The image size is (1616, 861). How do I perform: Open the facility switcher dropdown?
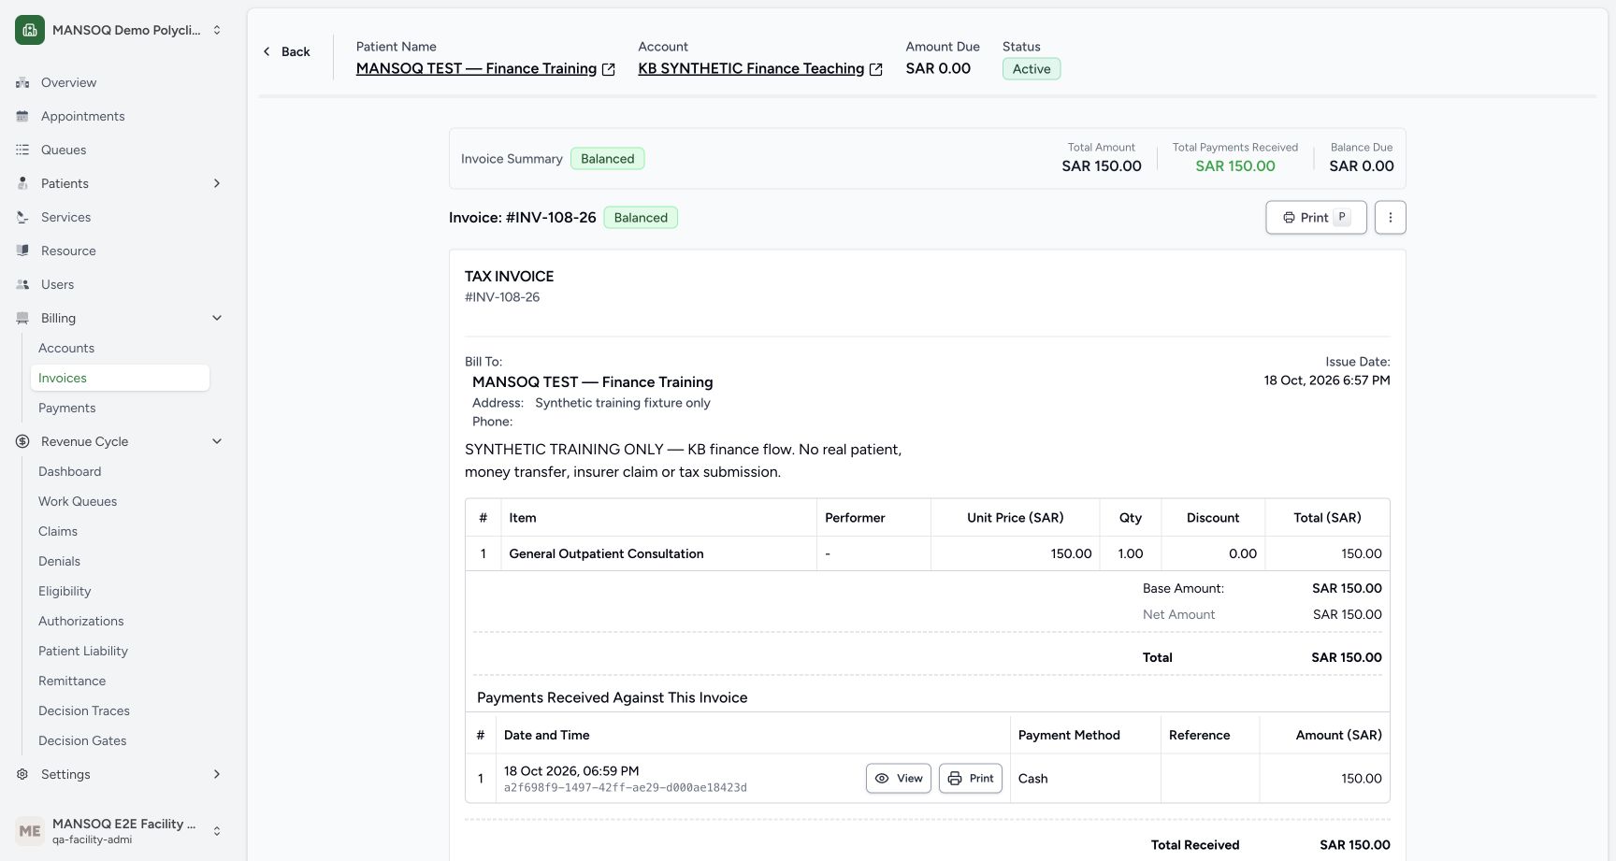217,30
